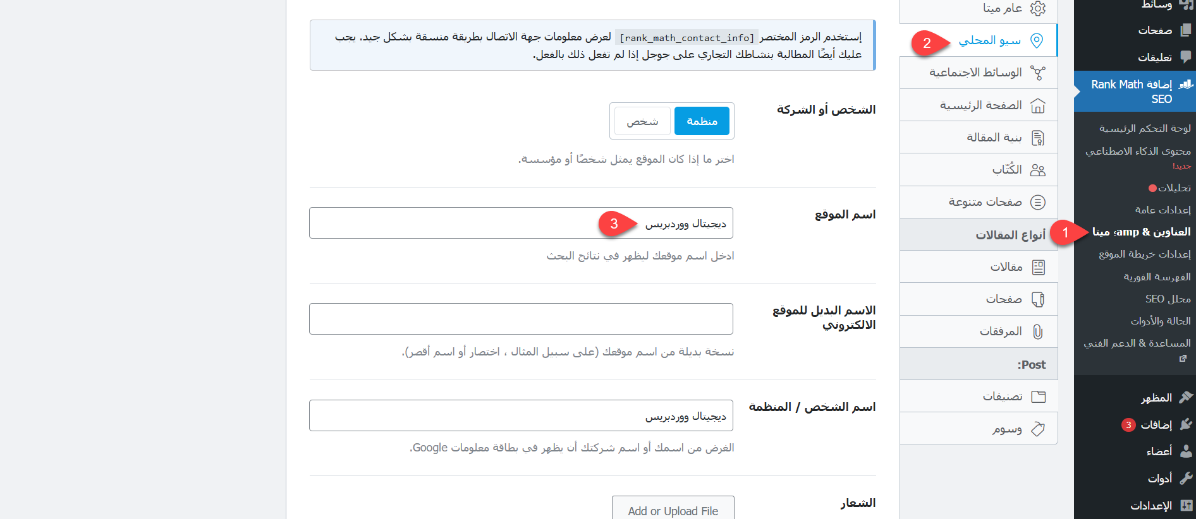Click the صفحات post-type icon below مقالات

[1038, 299]
